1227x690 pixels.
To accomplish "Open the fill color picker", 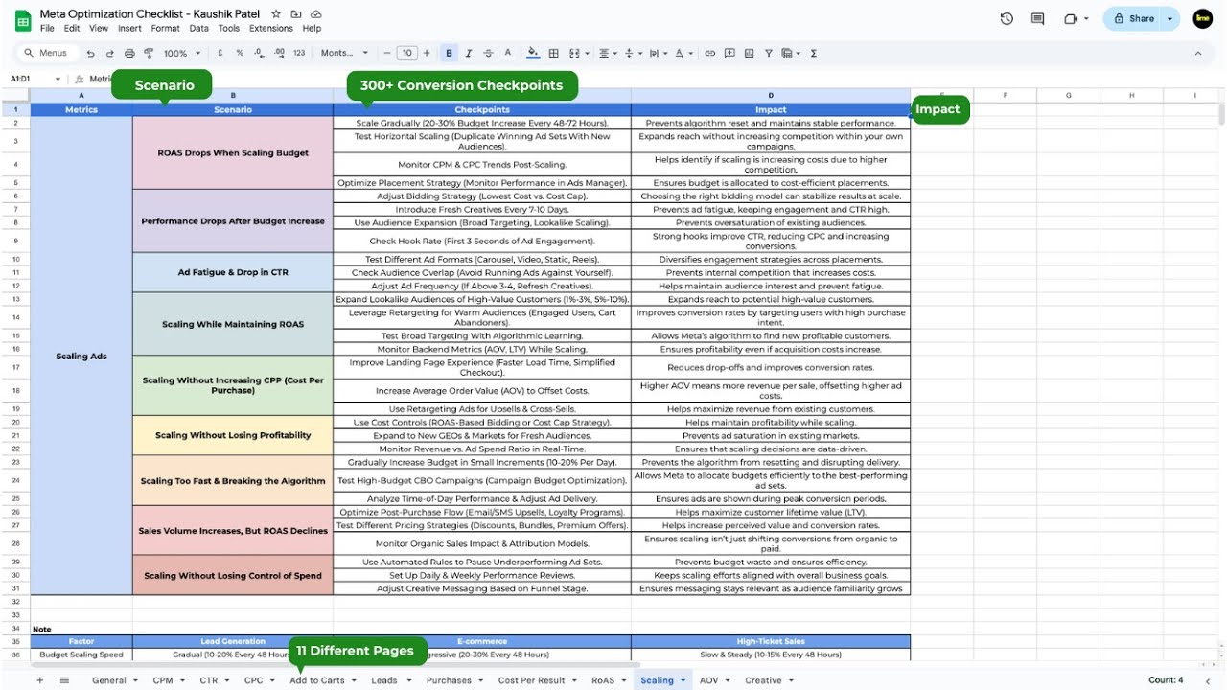I will tap(533, 54).
